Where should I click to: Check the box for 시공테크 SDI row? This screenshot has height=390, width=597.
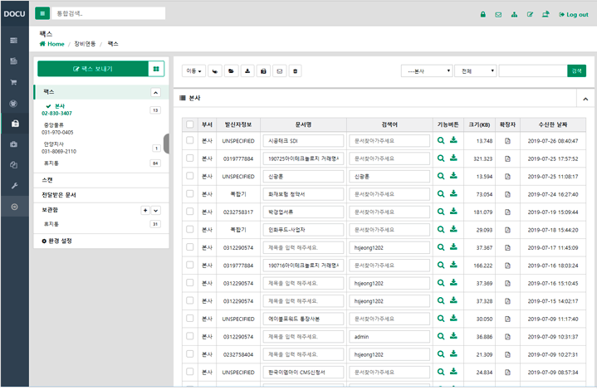point(189,140)
